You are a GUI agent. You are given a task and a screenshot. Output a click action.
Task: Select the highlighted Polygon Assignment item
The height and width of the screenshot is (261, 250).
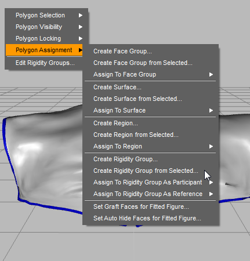(x=44, y=50)
